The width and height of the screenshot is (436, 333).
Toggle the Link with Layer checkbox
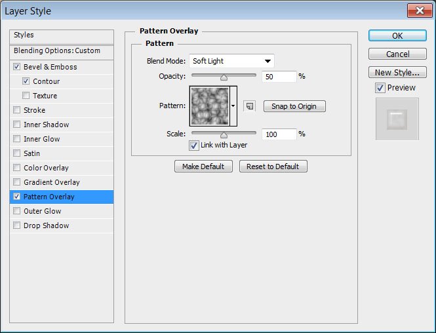194,145
